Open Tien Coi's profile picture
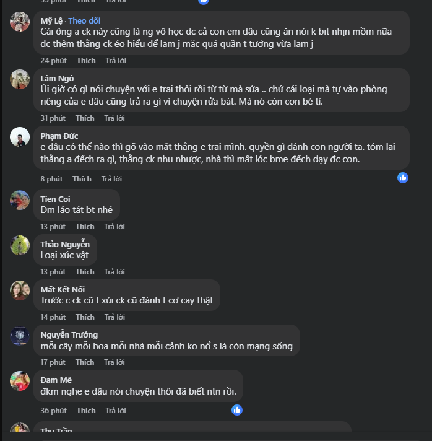The width and height of the screenshot is (432, 441). tap(20, 200)
